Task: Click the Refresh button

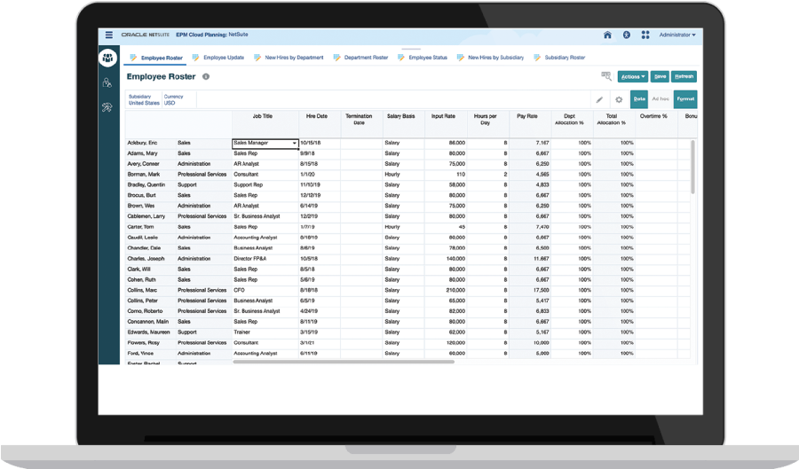Action: coord(684,76)
